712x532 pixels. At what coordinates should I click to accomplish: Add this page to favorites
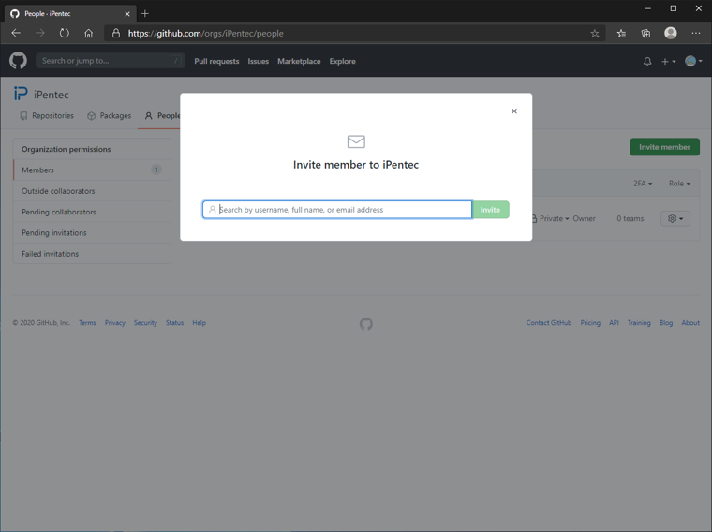click(595, 33)
